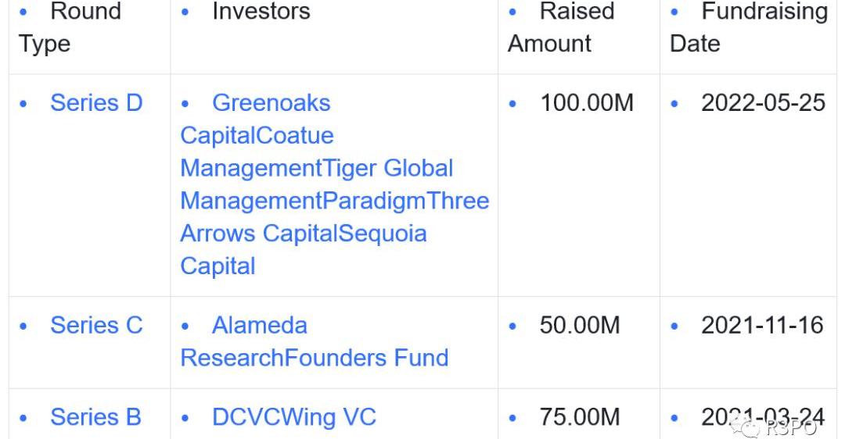
Task: Open the Series C round link
Action: pos(96,325)
